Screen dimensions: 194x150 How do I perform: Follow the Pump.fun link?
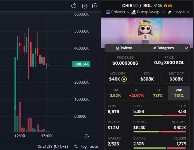point(178,12)
